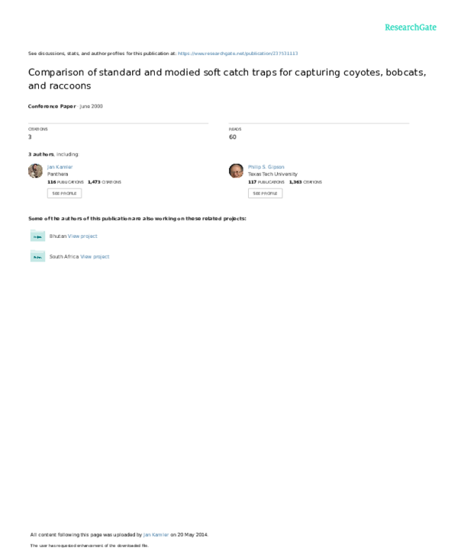Open Philip S. Gipson author name link
458x559 pixels.
[266, 166]
